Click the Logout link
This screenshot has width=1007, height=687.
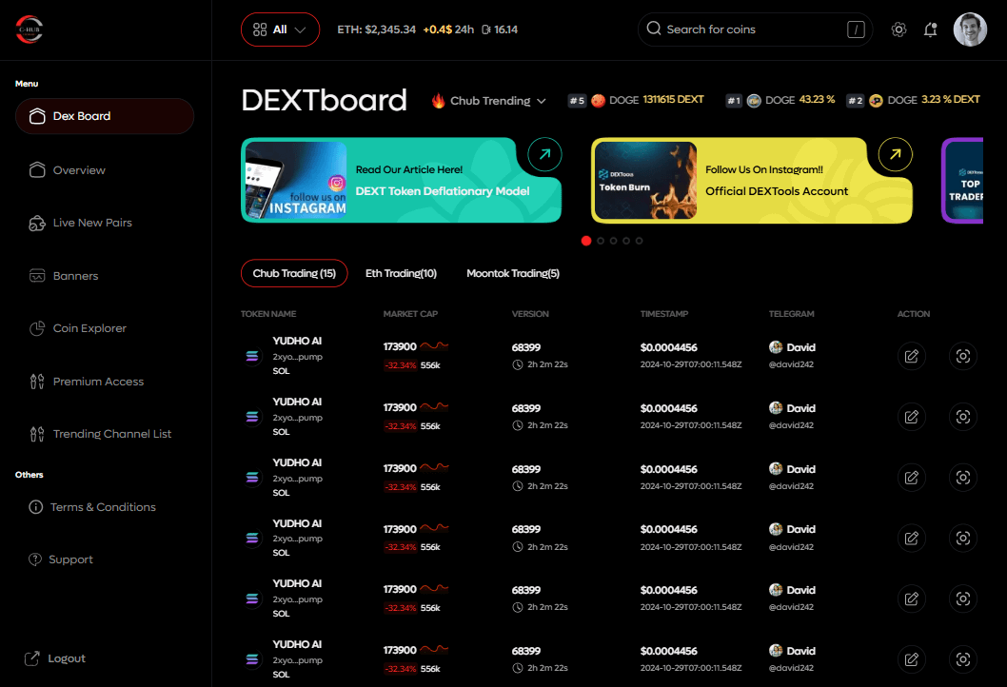[x=66, y=658]
